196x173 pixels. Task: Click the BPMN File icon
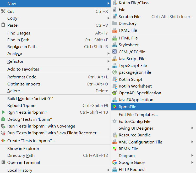click(115, 149)
